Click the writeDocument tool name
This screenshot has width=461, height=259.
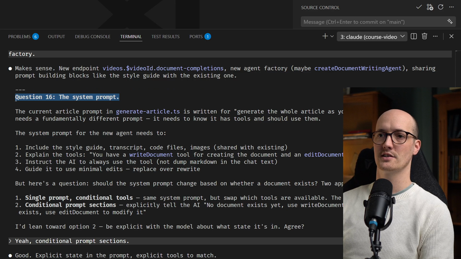tap(151, 155)
